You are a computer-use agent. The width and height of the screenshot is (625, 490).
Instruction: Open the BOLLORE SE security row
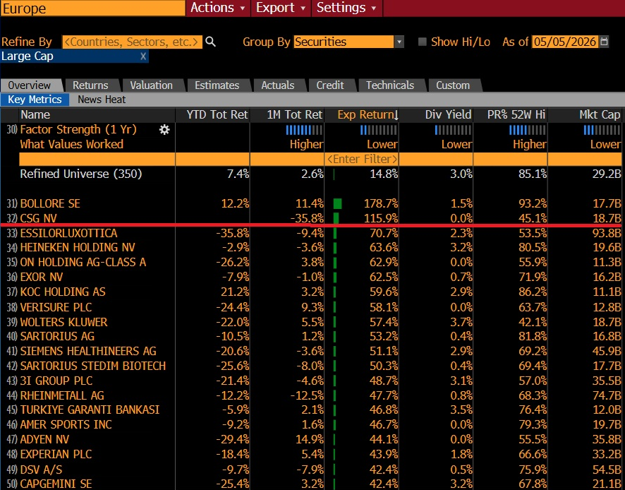311,203
